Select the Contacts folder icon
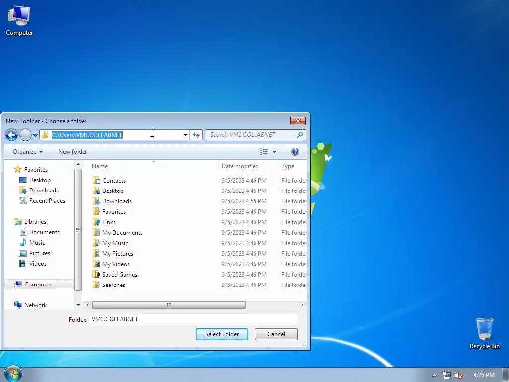This screenshot has width=509, height=382. (x=96, y=180)
